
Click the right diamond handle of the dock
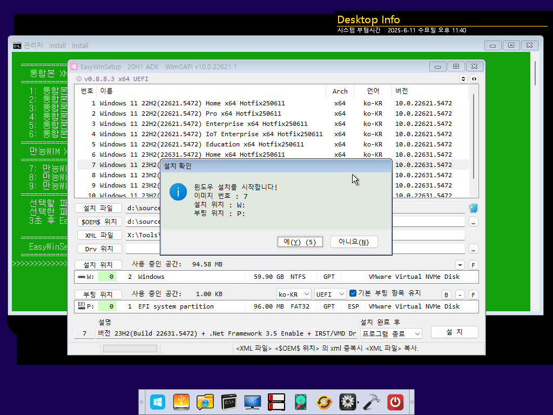tap(412, 402)
